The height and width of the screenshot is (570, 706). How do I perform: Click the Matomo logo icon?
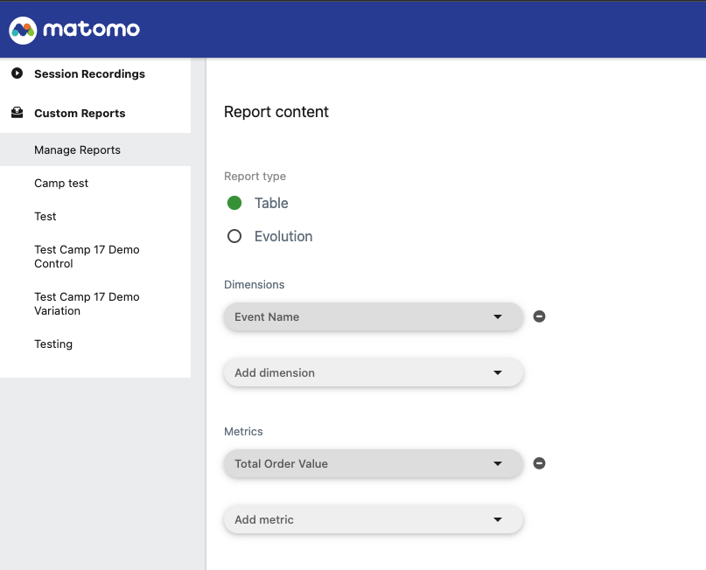pos(23,30)
